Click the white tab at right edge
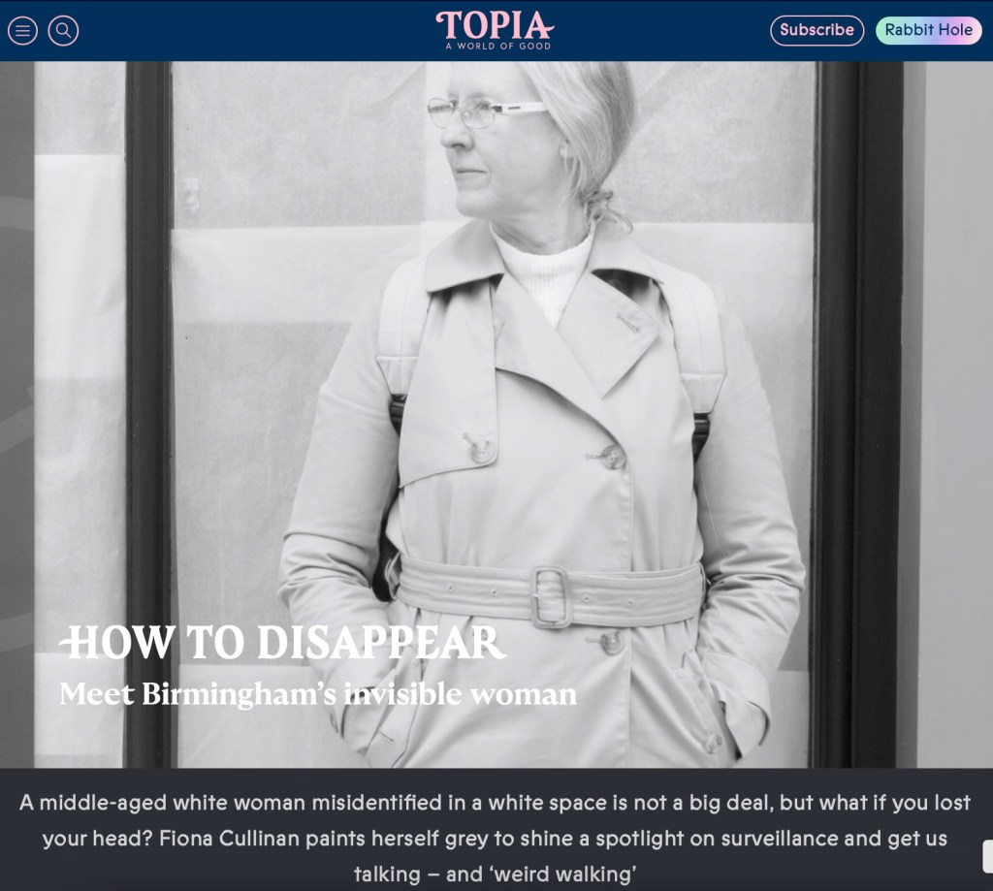This screenshot has width=993, height=891. coord(987,856)
